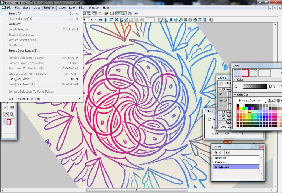Pick the transparent checkered swatch in Color panel

253,73
